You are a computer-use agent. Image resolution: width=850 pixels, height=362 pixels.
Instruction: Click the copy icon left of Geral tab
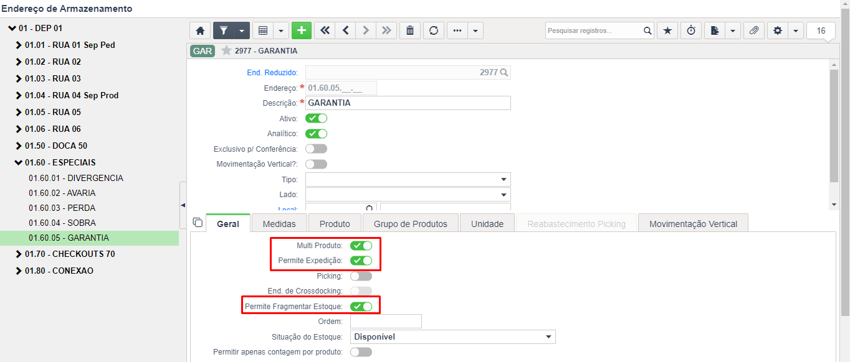pyautogui.click(x=198, y=223)
